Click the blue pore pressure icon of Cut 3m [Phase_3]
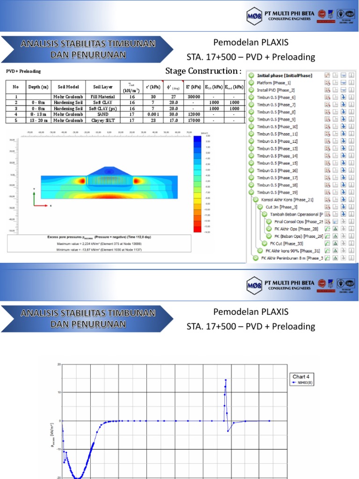 343,207
